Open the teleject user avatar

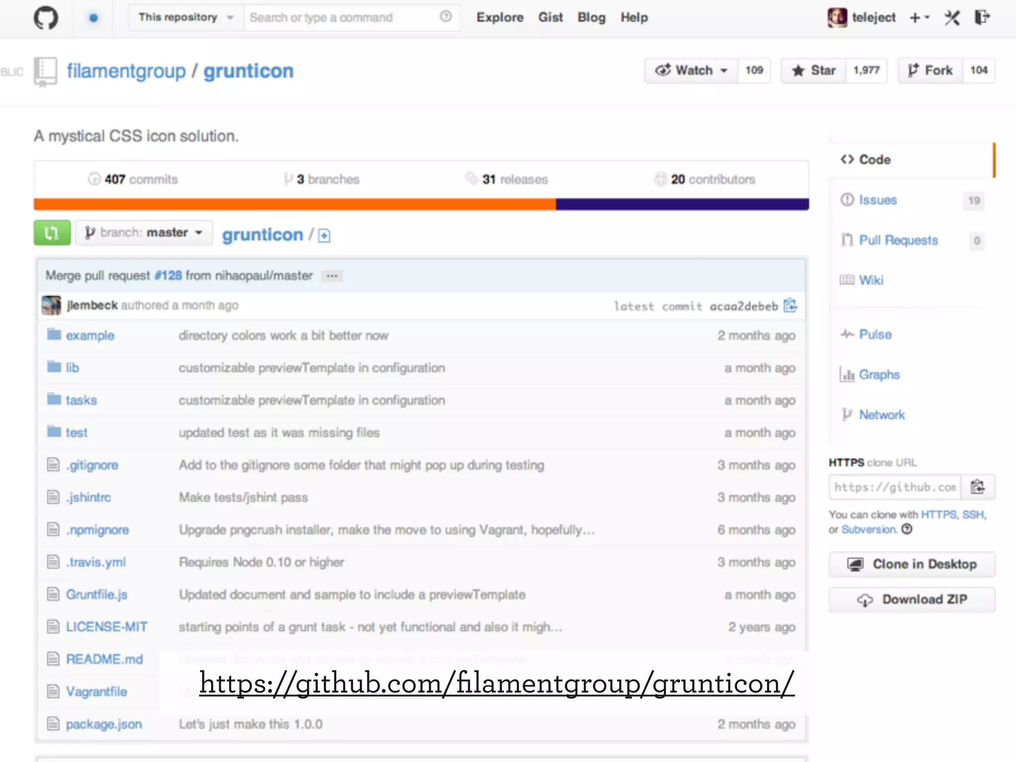[x=837, y=18]
